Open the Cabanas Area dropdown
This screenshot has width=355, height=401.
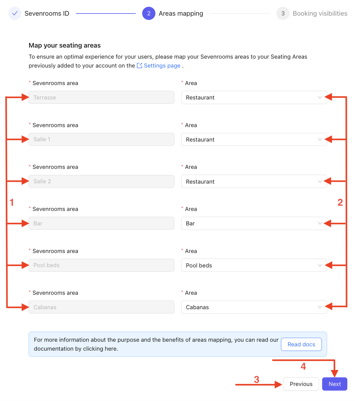point(254,307)
